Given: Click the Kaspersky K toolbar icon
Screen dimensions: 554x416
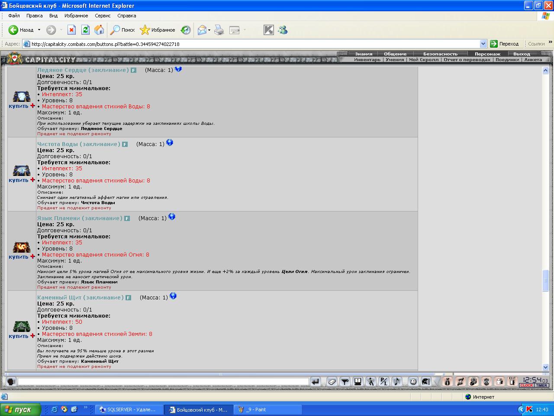Looking at the screenshot, I should click(269, 30).
